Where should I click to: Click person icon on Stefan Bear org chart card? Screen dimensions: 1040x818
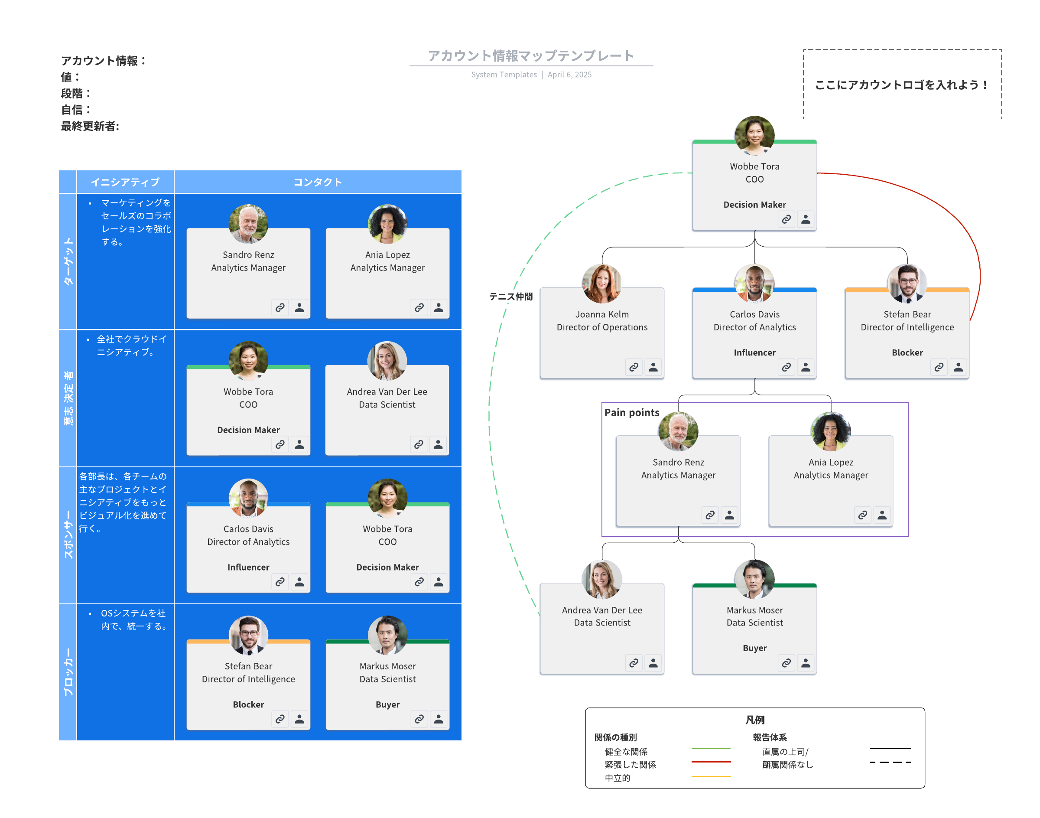click(x=958, y=367)
